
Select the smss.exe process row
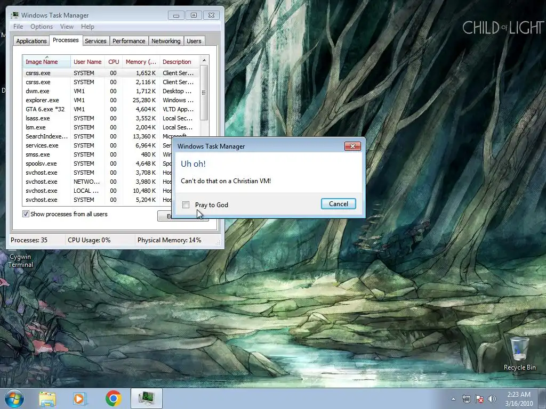click(98, 154)
